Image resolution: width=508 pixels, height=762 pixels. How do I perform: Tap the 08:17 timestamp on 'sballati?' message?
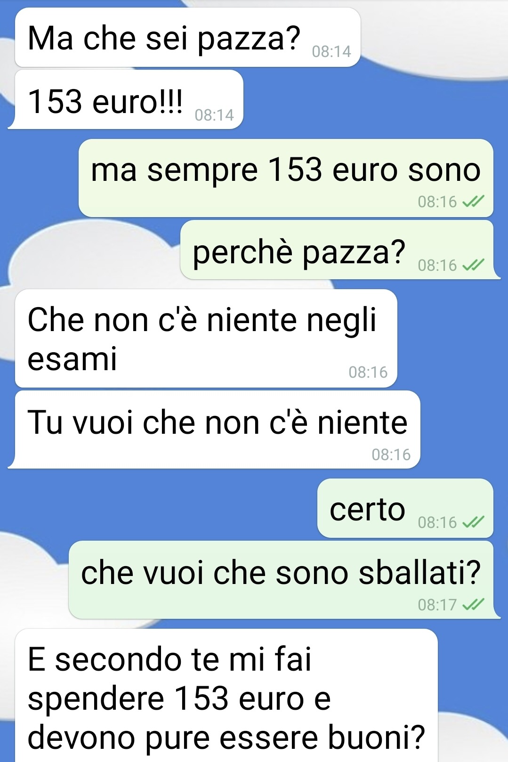(x=437, y=604)
